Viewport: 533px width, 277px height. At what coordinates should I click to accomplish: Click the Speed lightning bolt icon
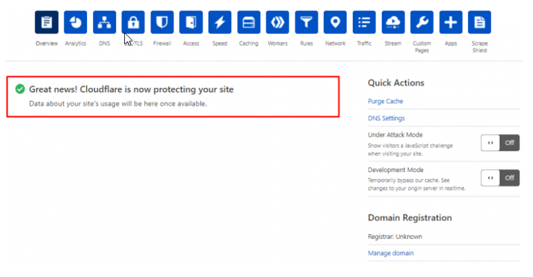pyautogui.click(x=220, y=23)
